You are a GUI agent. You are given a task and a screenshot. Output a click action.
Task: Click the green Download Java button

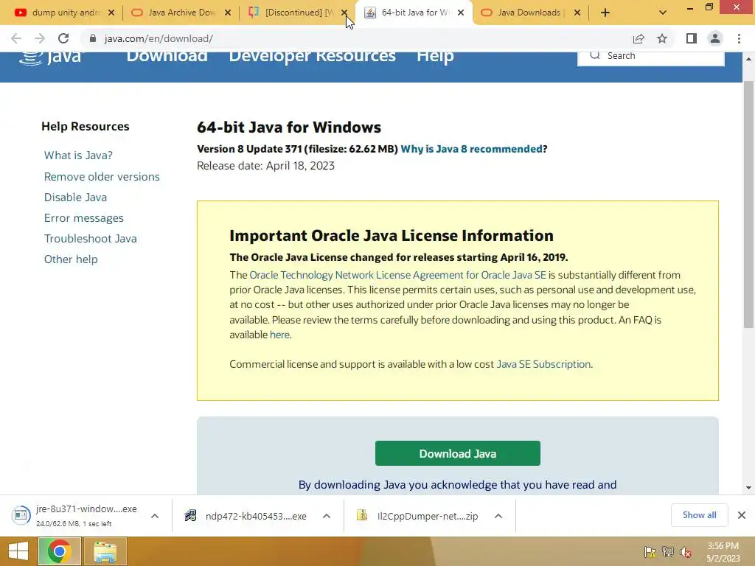pyautogui.click(x=457, y=453)
